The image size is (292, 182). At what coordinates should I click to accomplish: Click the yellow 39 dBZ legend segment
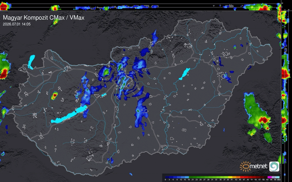coord(230,177)
